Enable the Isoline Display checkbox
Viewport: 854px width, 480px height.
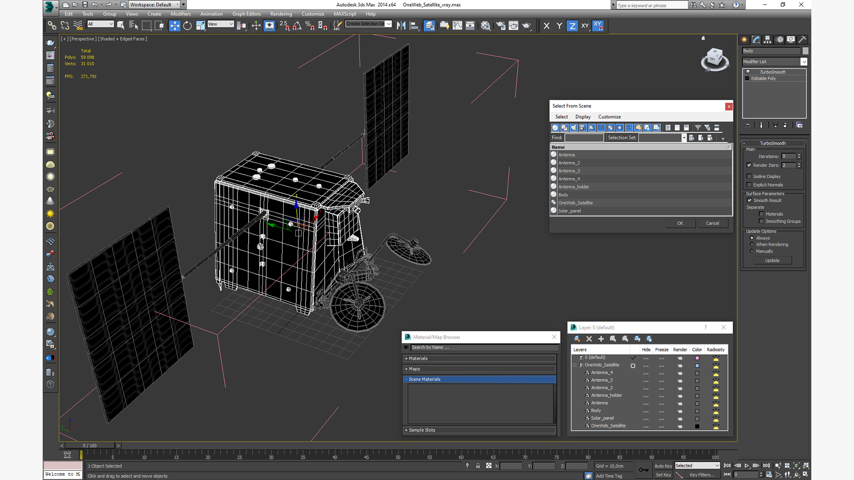pyautogui.click(x=749, y=176)
